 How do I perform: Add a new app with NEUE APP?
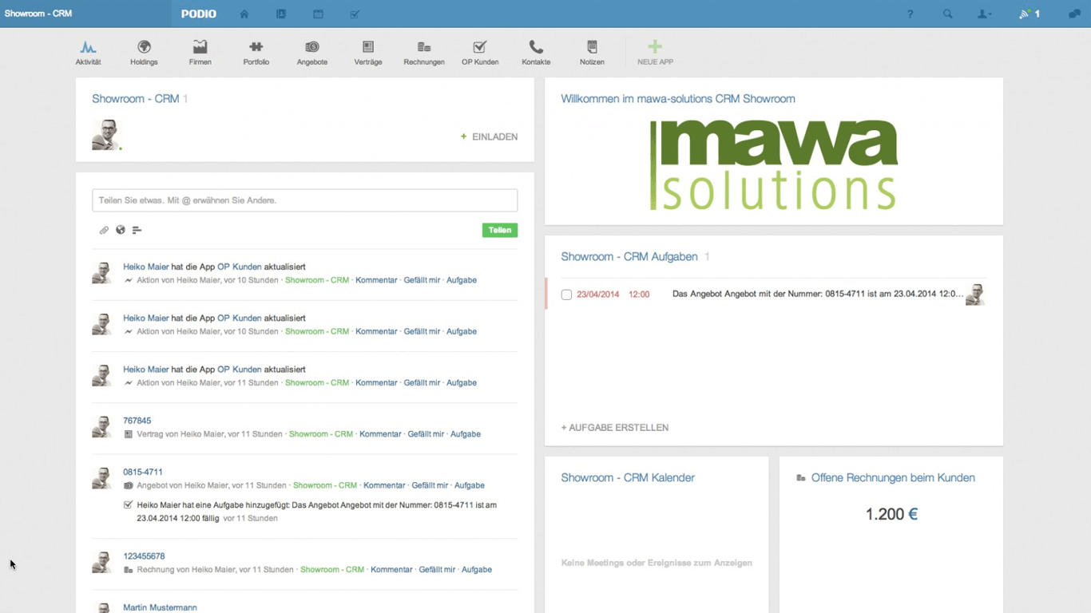pyautogui.click(x=655, y=53)
